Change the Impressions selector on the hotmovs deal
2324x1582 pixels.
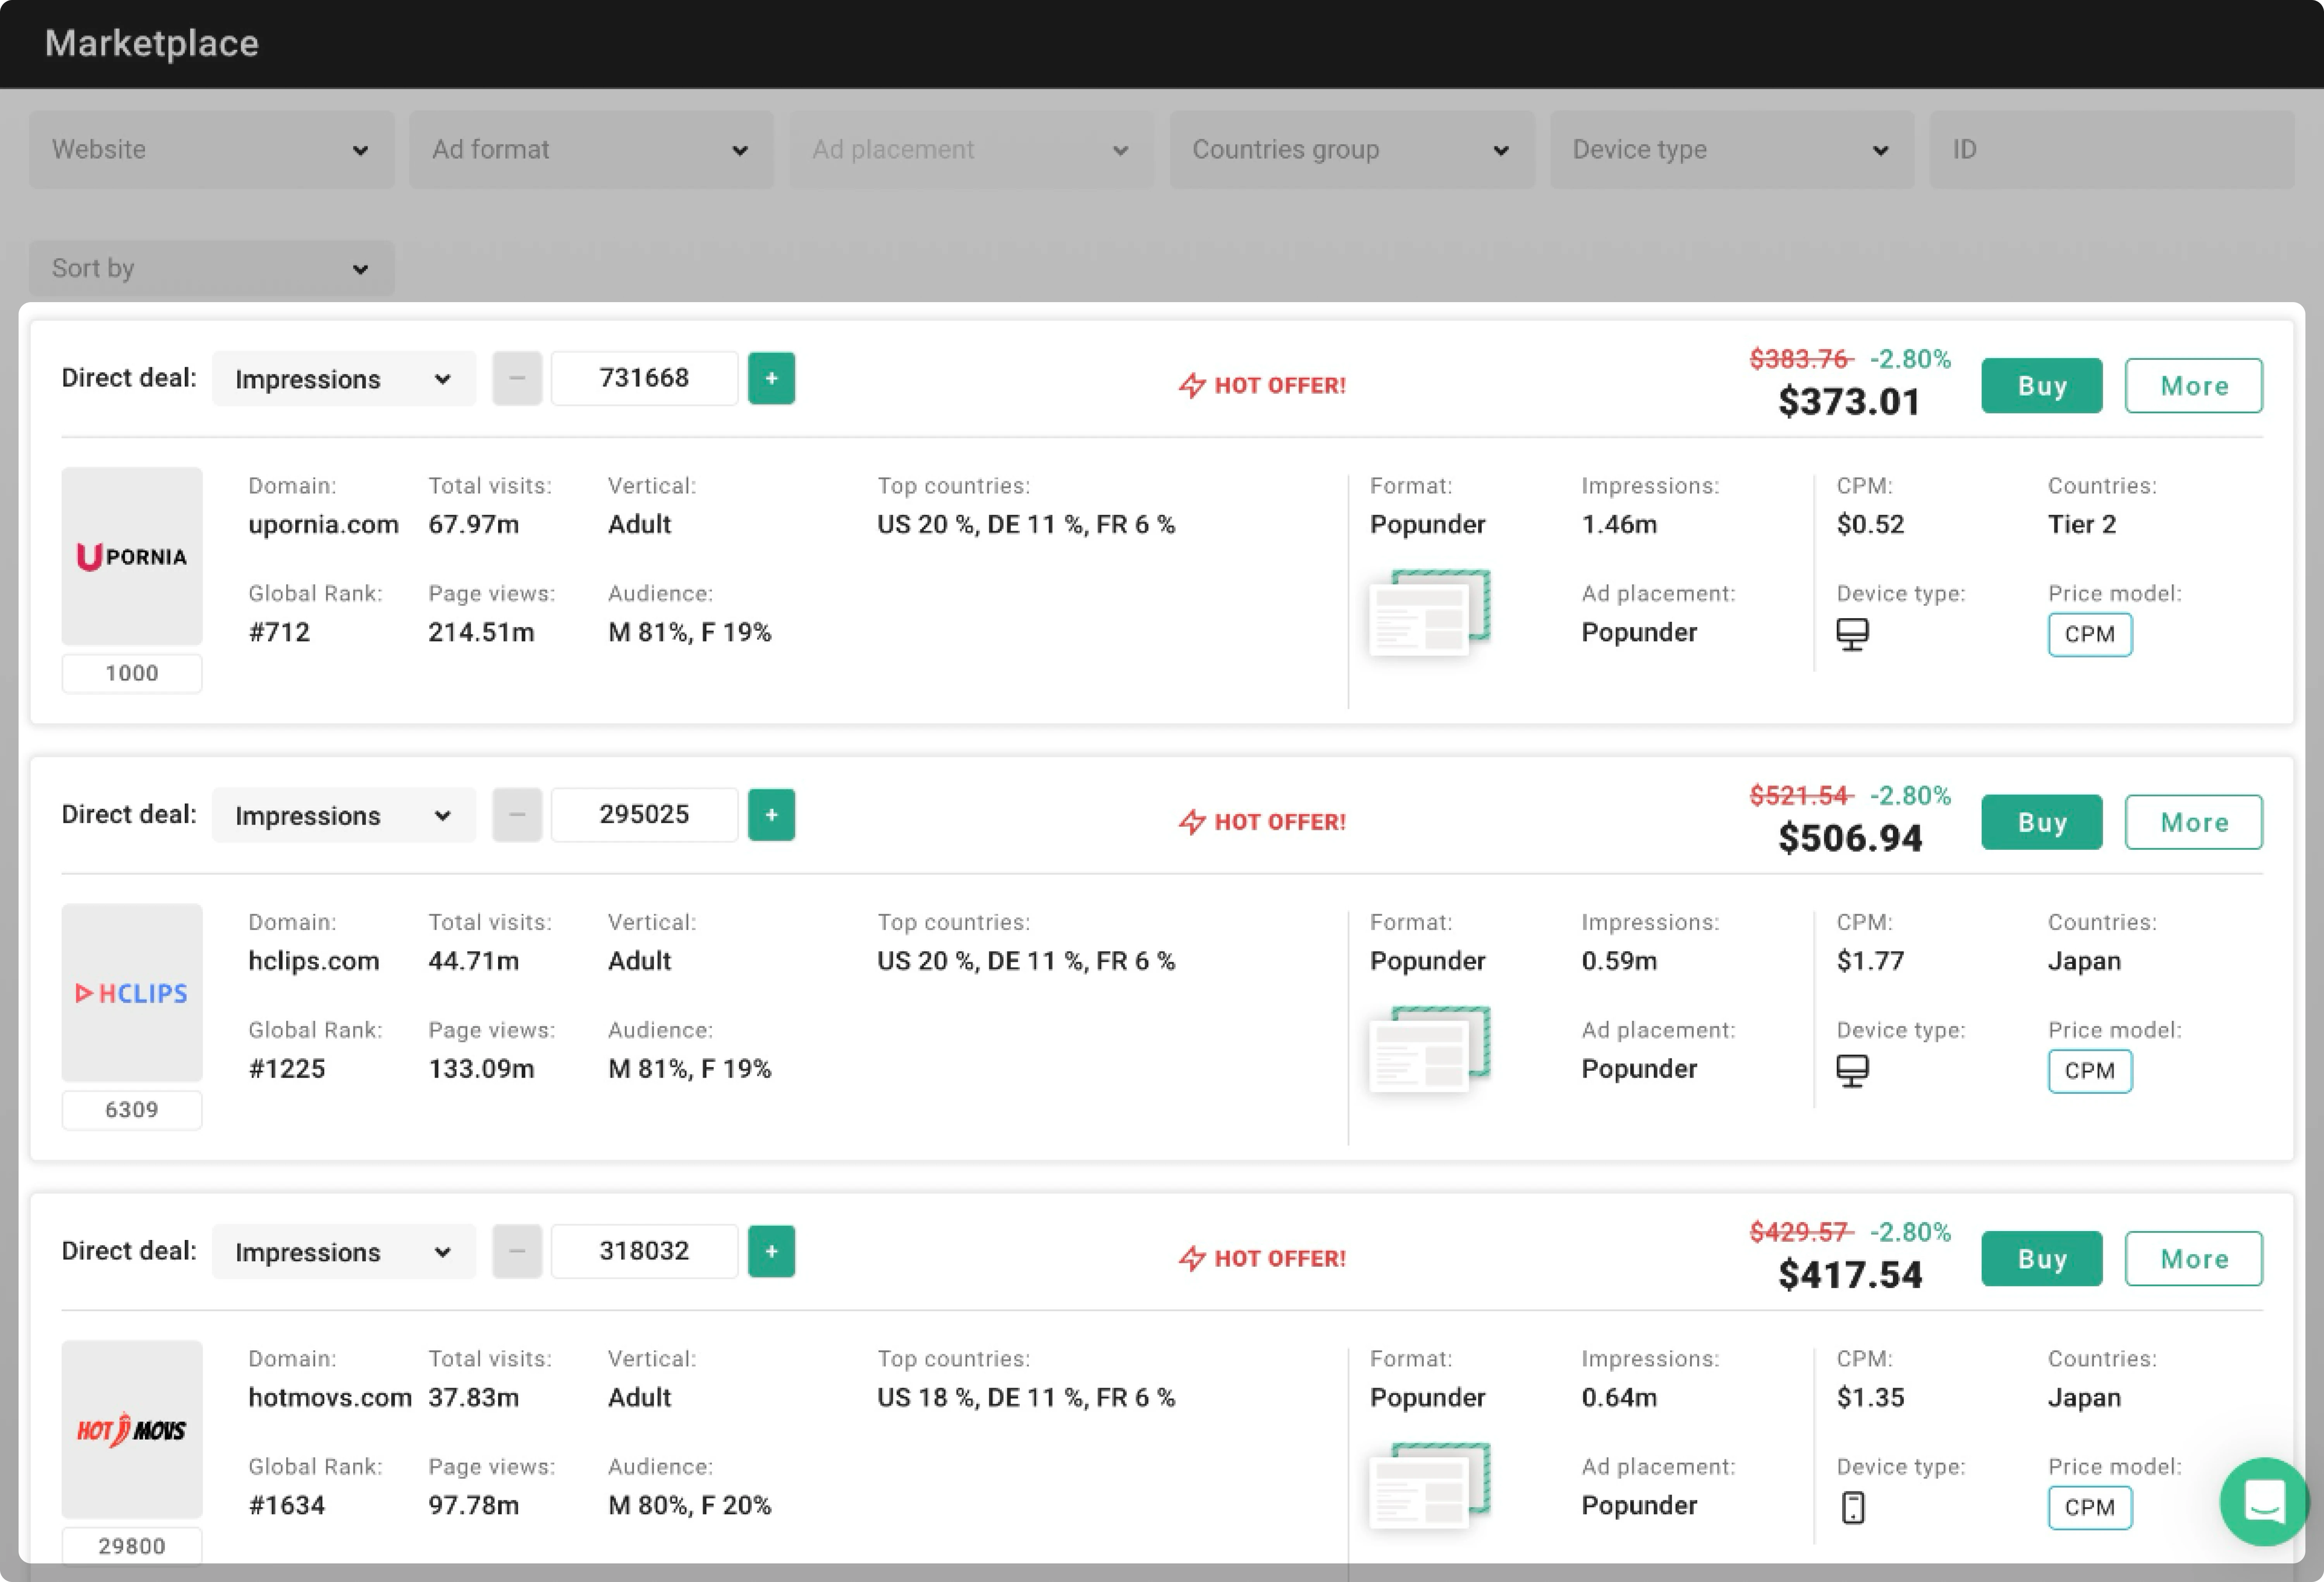[343, 1252]
